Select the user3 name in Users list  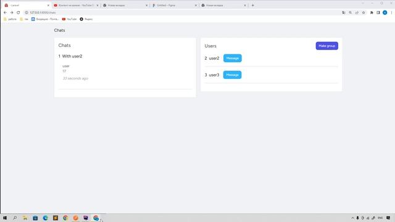click(214, 75)
